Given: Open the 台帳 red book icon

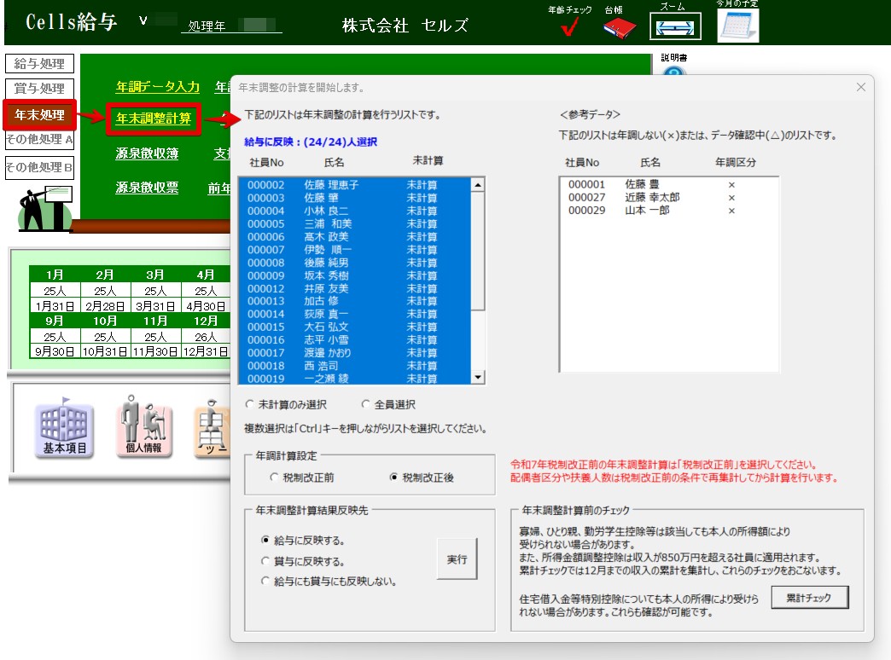Looking at the screenshot, I should (614, 30).
